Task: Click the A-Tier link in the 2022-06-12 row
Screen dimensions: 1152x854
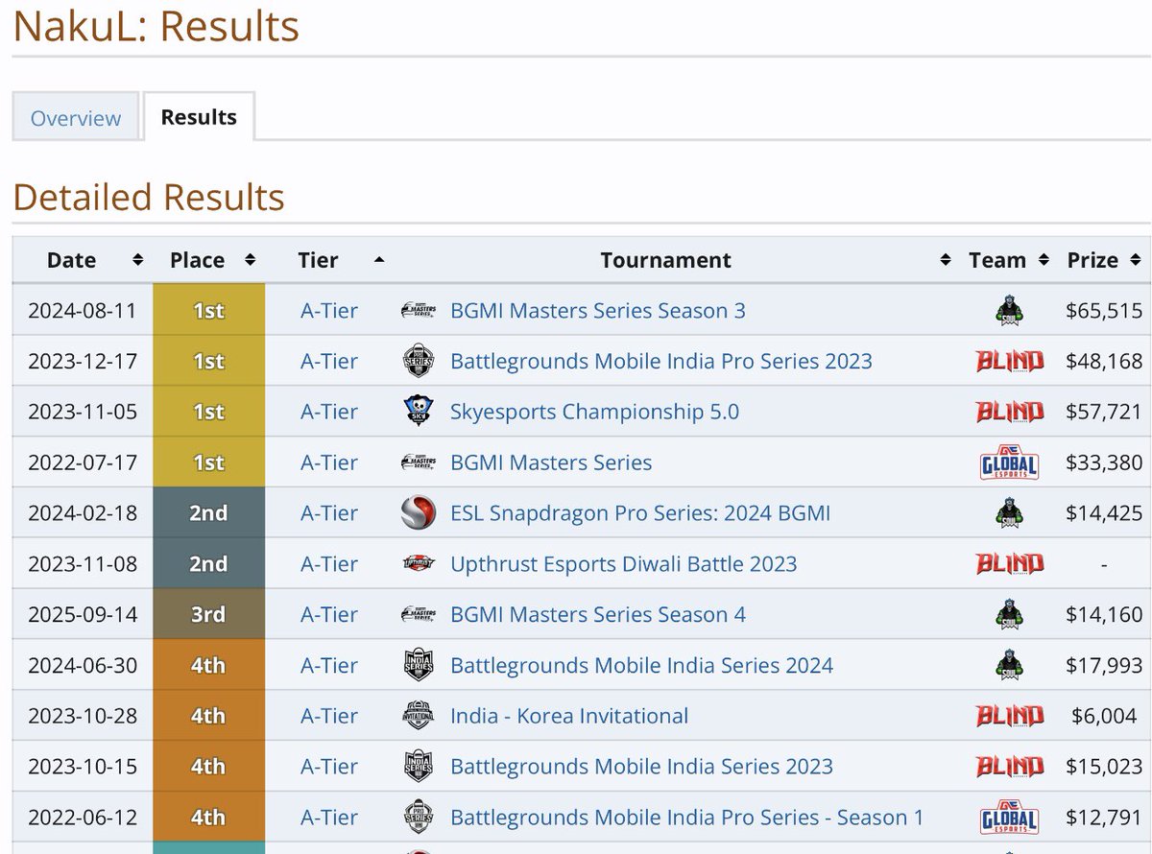Action: (x=328, y=818)
